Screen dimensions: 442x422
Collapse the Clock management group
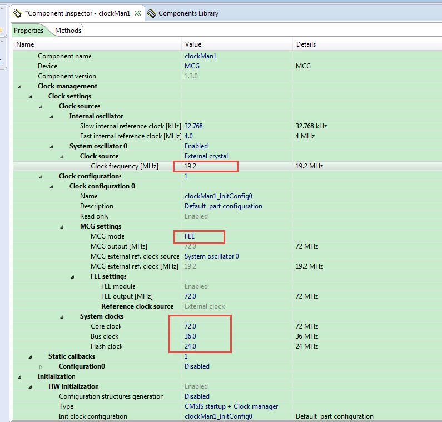click(x=19, y=87)
